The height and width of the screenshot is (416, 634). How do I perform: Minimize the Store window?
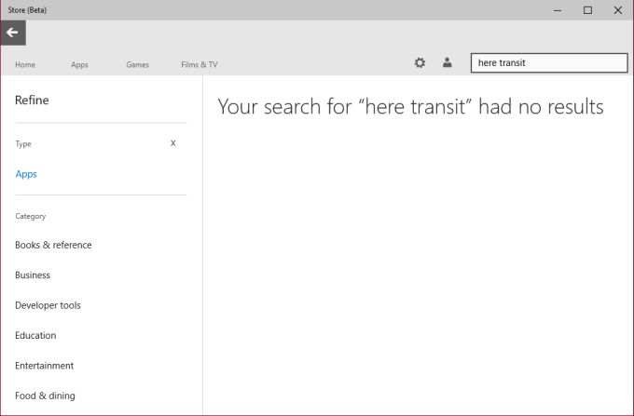tap(558, 9)
